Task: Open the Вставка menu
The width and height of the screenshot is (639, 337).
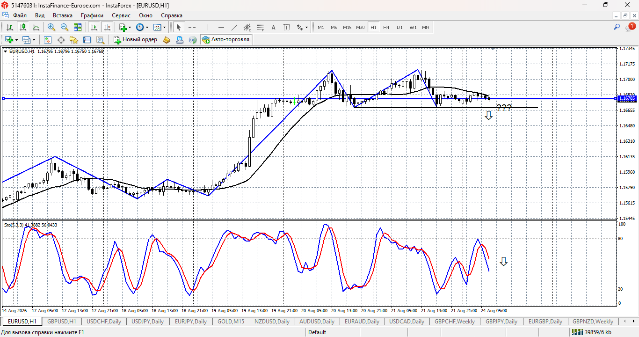Action: tap(63, 15)
